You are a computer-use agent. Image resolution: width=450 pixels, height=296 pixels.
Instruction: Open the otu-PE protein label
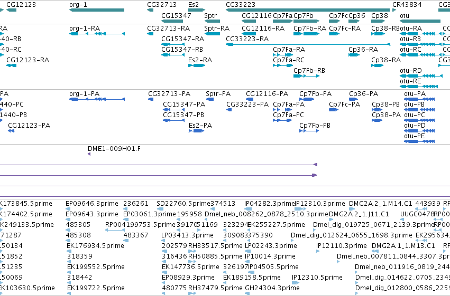[x=415, y=136]
